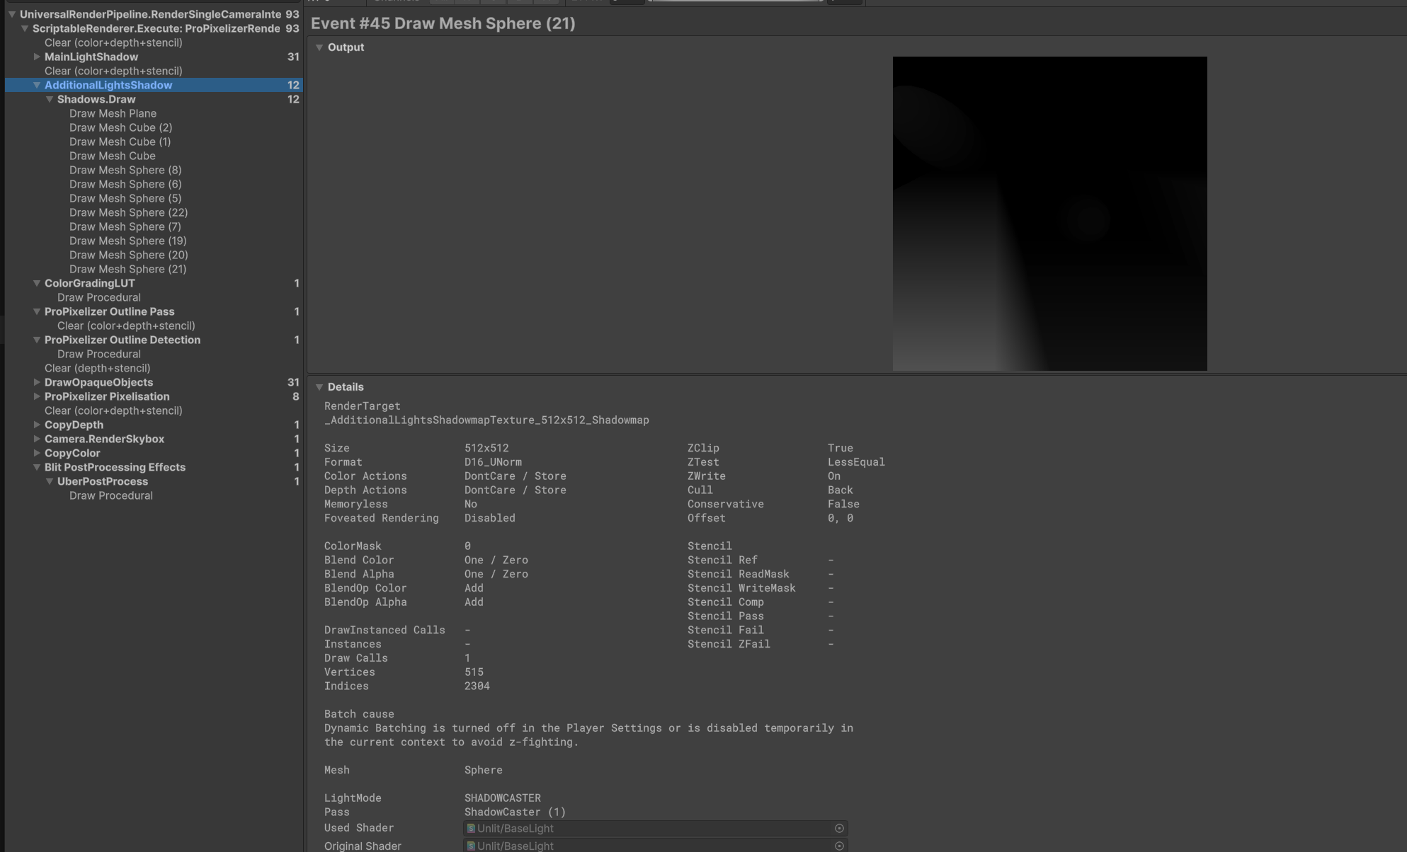The width and height of the screenshot is (1407, 852).
Task: Select Clear event below MainLightShadow
Action: [x=113, y=71]
